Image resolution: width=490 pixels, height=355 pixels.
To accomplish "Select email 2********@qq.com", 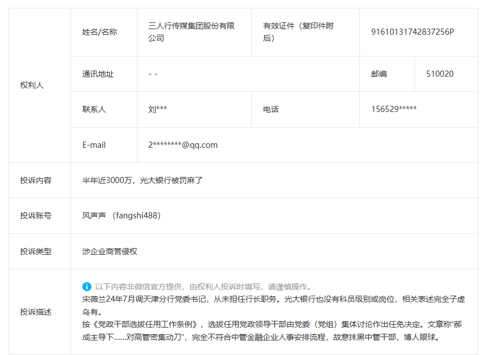I will pos(183,145).
